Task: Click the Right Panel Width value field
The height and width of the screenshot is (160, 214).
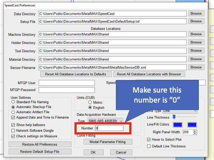Action: pos(188,132)
